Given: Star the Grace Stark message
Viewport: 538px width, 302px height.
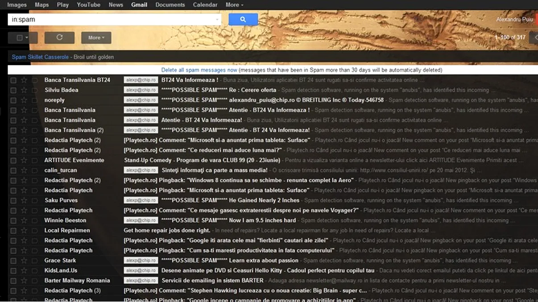Looking at the screenshot, I should [x=24, y=261].
